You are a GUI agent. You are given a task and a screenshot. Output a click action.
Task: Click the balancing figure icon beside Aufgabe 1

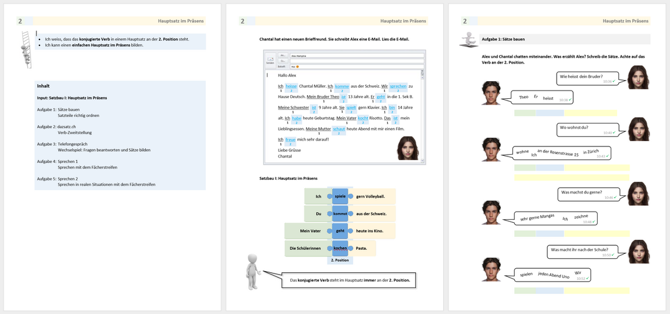coord(470,39)
